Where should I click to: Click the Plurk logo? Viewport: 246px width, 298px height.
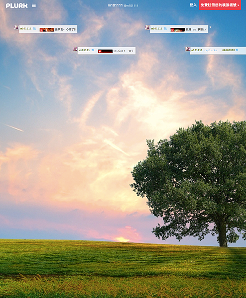[x=16, y=5]
